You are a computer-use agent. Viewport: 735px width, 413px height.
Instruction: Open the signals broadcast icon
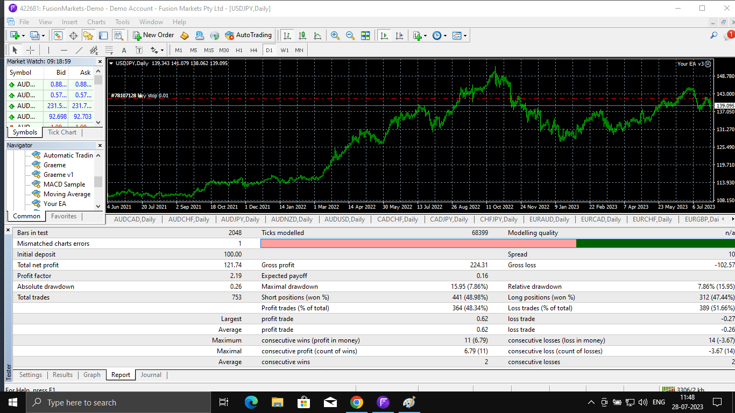click(x=215, y=35)
